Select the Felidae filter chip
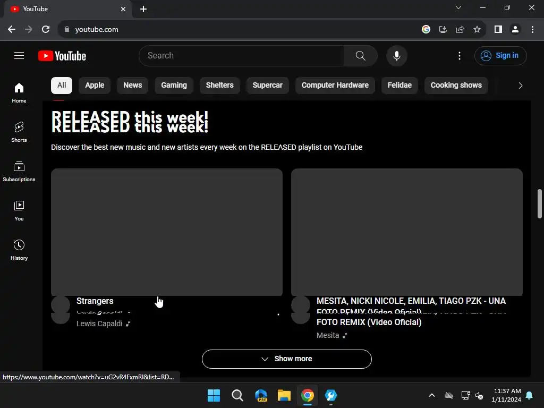The height and width of the screenshot is (408, 544). [x=399, y=86]
